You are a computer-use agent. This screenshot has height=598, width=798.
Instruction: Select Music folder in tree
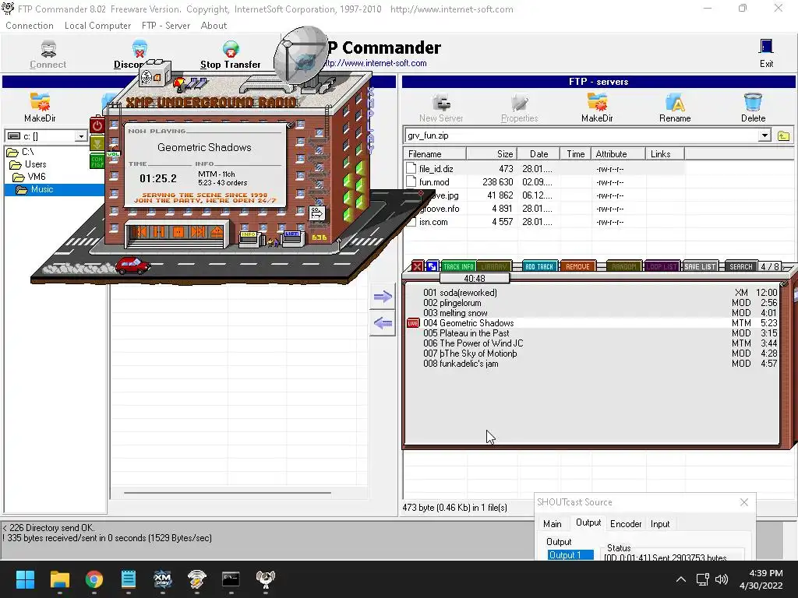(42, 189)
